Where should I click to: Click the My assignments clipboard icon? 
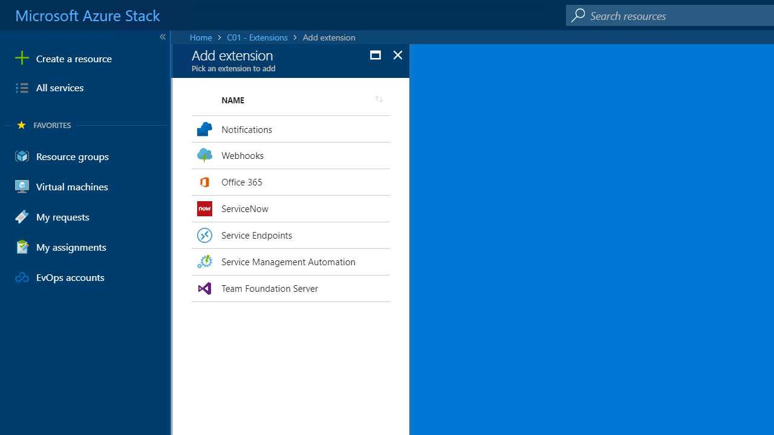point(22,247)
